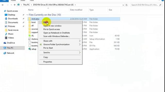Viewport: 165px width, 92px height.
Task: Click the pin icon beside Desktop
Action: tap(23, 15)
